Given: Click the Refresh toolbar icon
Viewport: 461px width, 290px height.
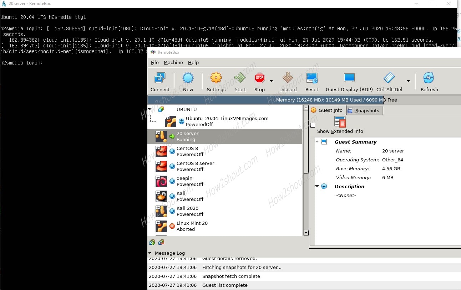Looking at the screenshot, I should 429,78.
